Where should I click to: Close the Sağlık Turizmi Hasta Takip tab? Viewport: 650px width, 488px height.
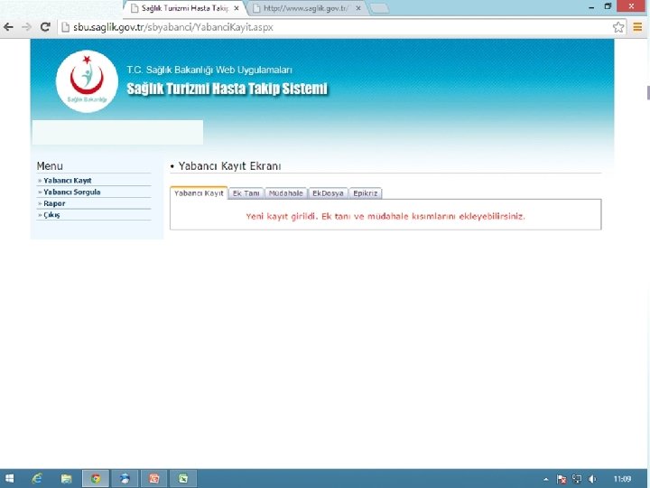237,8
